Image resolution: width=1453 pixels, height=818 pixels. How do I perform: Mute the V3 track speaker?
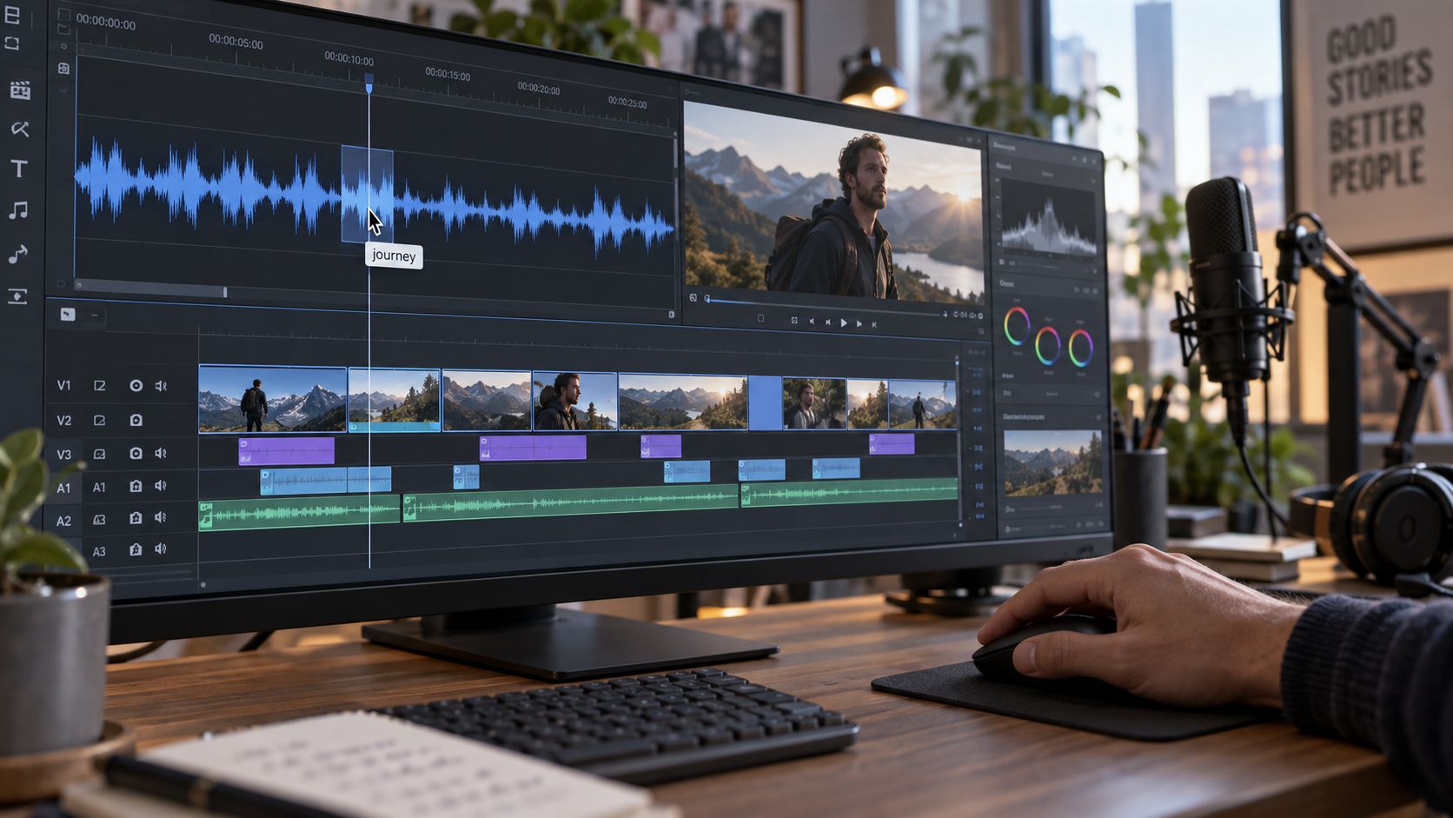(x=161, y=453)
